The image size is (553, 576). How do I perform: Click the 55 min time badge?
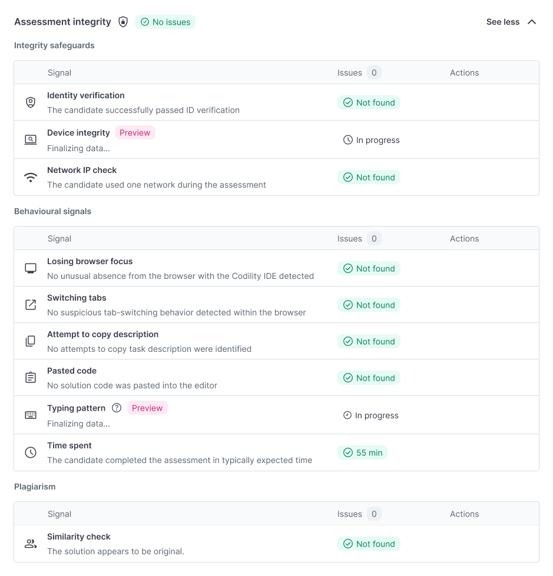coord(363,452)
